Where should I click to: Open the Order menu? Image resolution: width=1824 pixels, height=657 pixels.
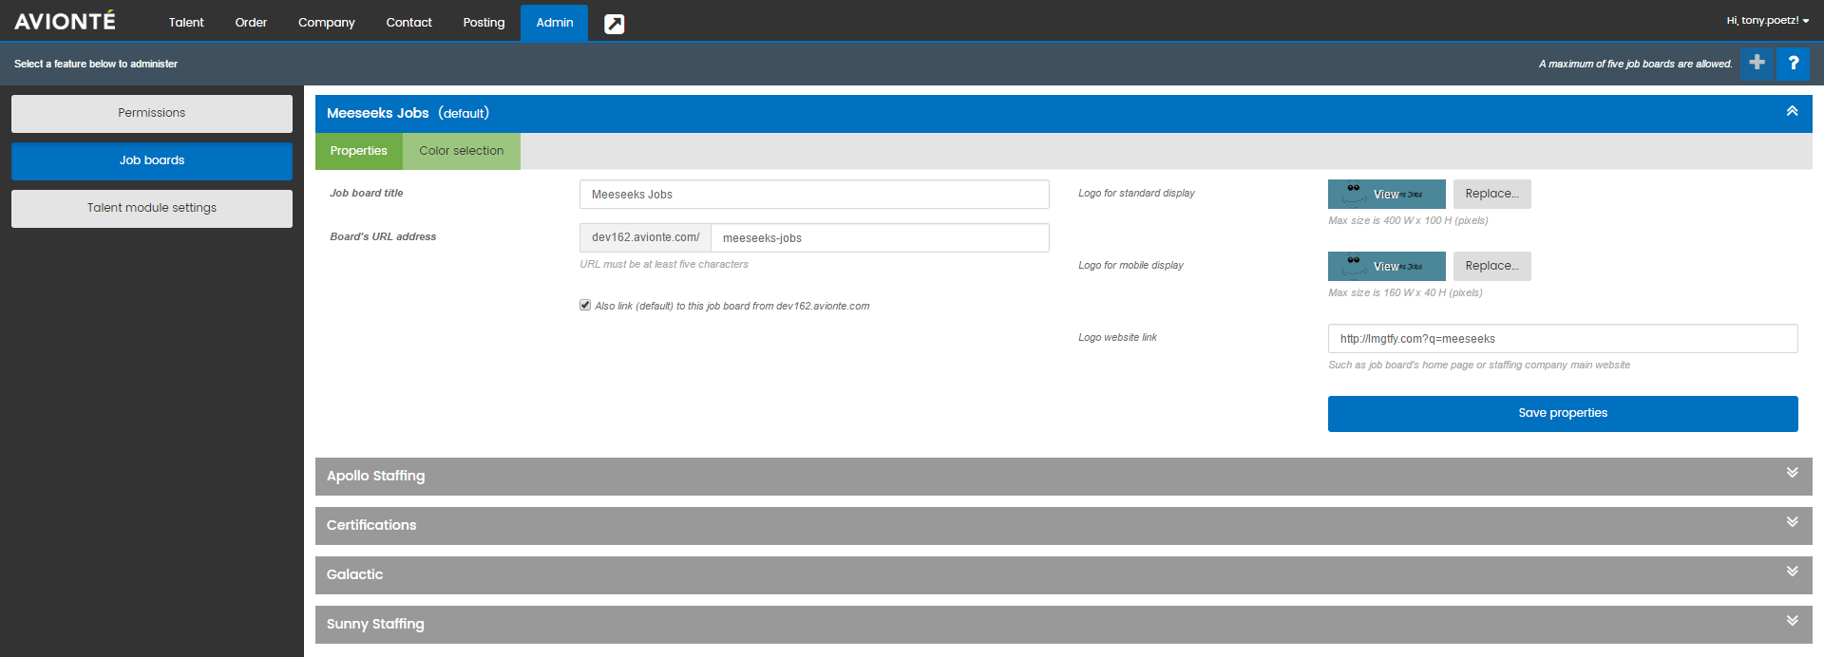pyautogui.click(x=251, y=23)
